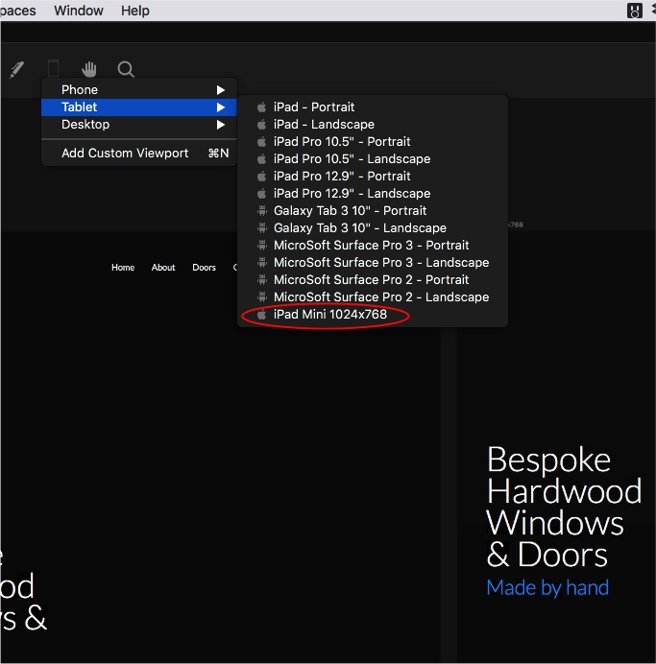This screenshot has width=656, height=664.
Task: Open the Window menu
Action: click(79, 11)
